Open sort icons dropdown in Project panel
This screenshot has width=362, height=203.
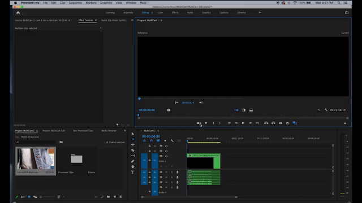(61, 197)
